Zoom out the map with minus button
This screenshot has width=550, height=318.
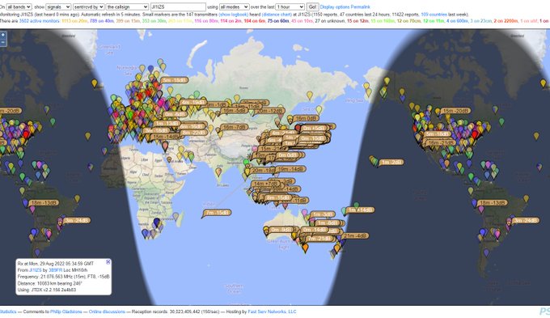point(2,42)
